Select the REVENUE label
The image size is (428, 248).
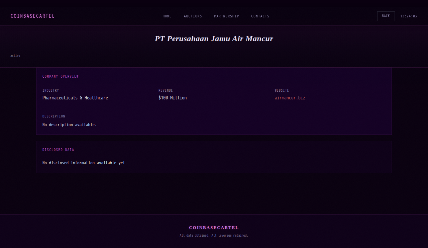[x=166, y=90]
